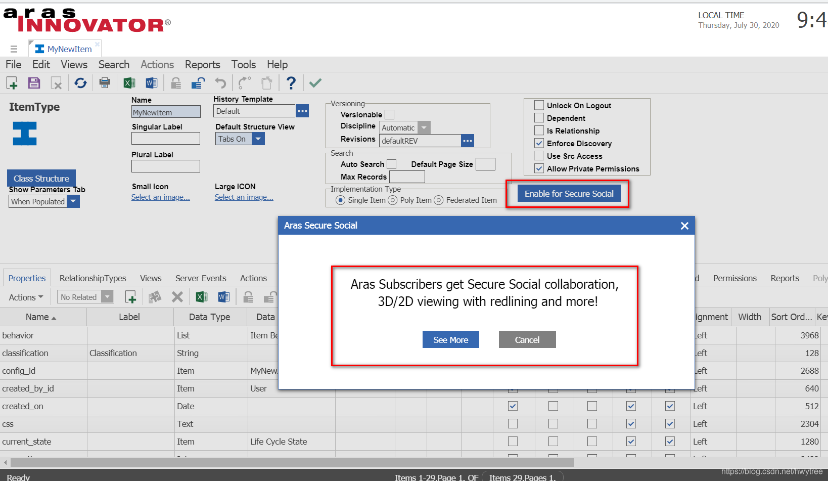Open the Tools menu

click(244, 65)
